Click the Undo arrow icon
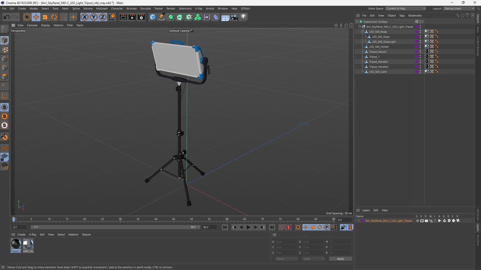 [7, 17]
